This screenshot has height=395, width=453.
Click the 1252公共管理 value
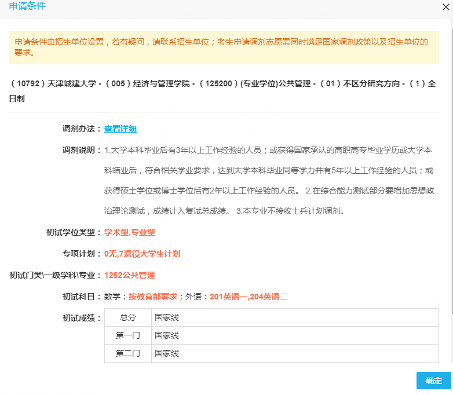[129, 275]
